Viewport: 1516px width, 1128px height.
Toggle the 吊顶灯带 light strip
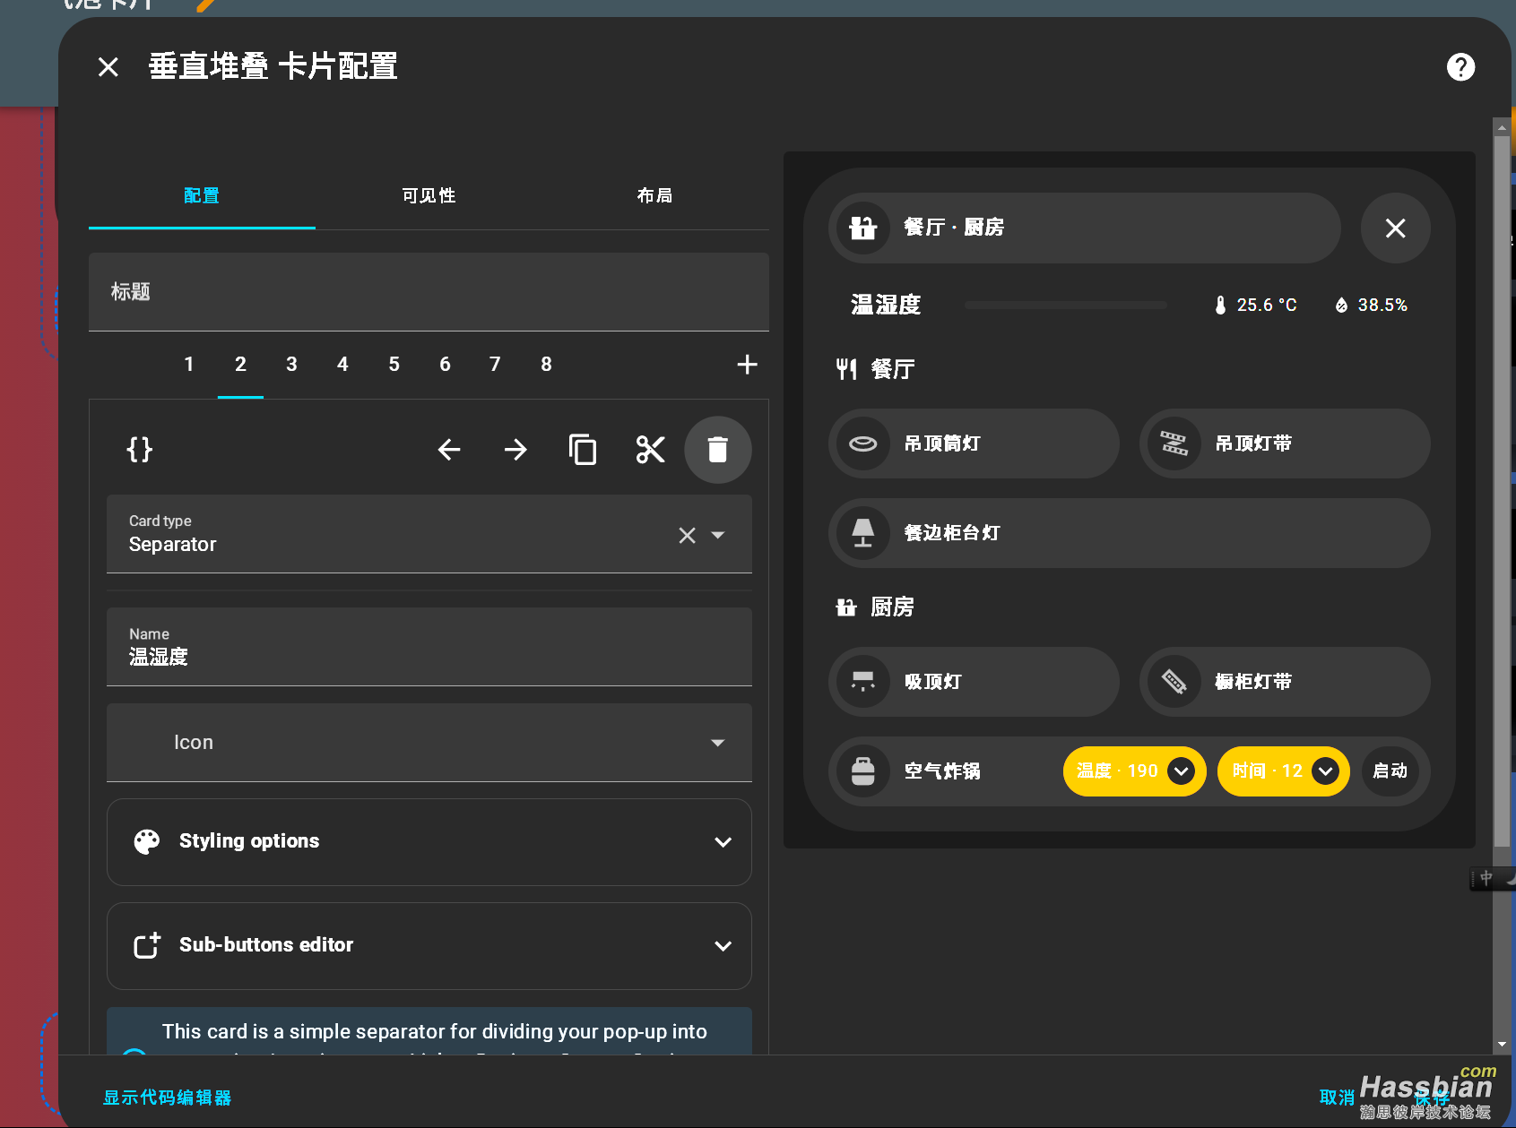pos(1285,443)
